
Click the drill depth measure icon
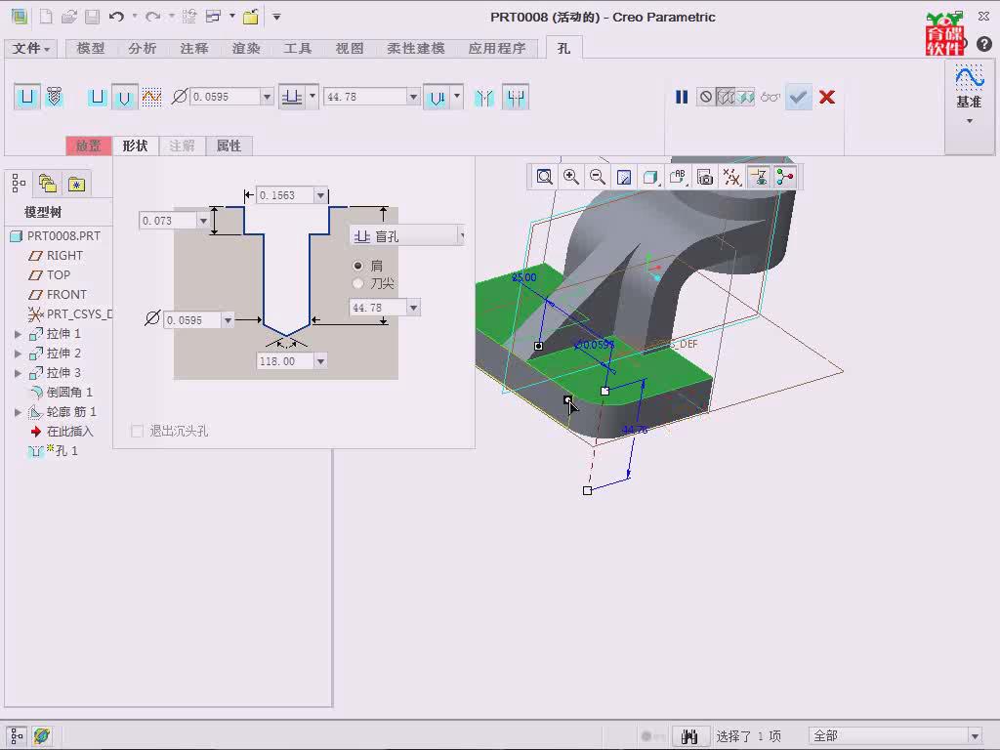(x=437, y=97)
